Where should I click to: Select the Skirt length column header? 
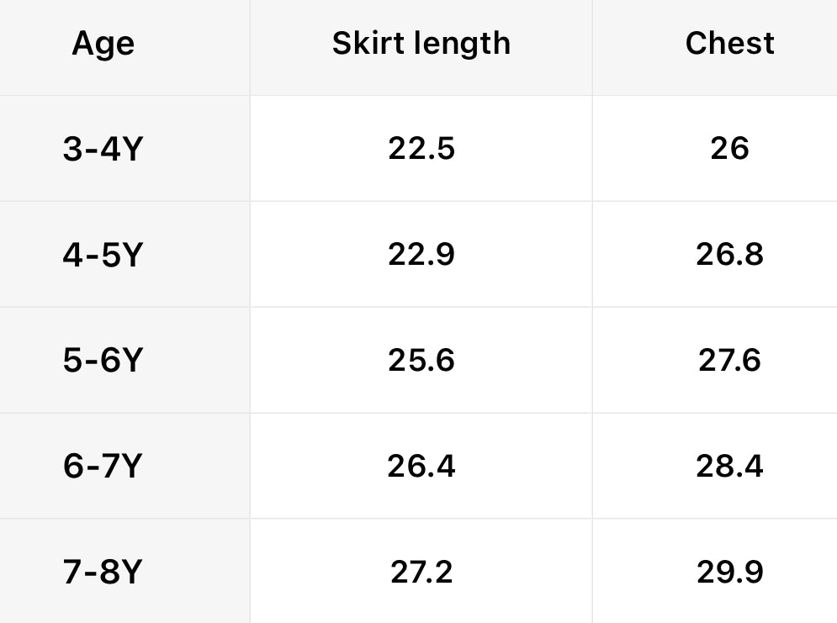pos(421,44)
